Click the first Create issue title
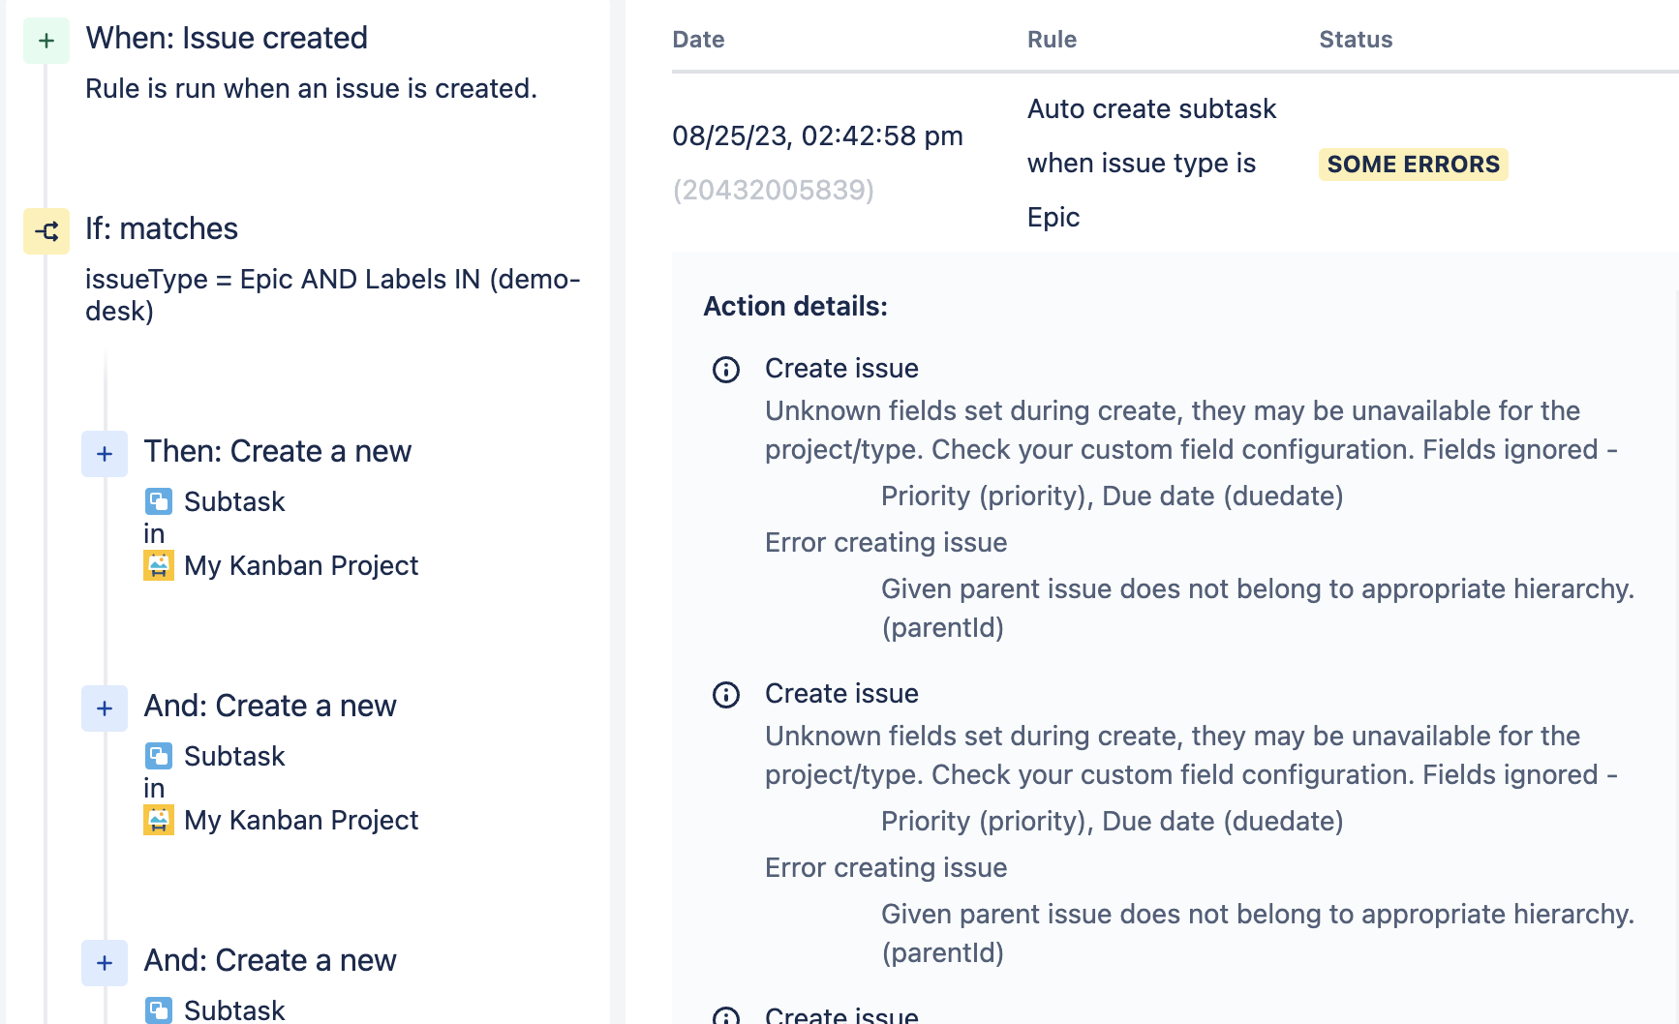This screenshot has height=1024, width=1679. pos(841,368)
